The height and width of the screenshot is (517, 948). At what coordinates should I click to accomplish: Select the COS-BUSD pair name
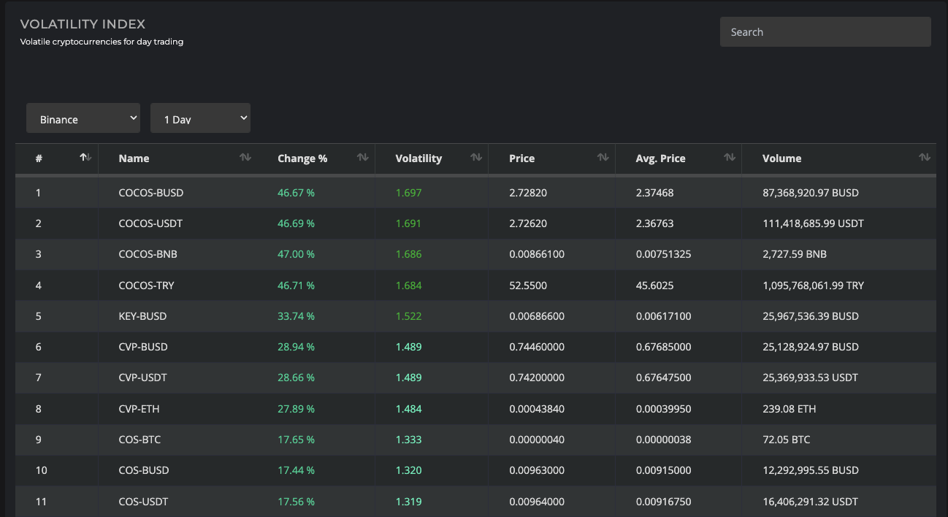click(144, 470)
